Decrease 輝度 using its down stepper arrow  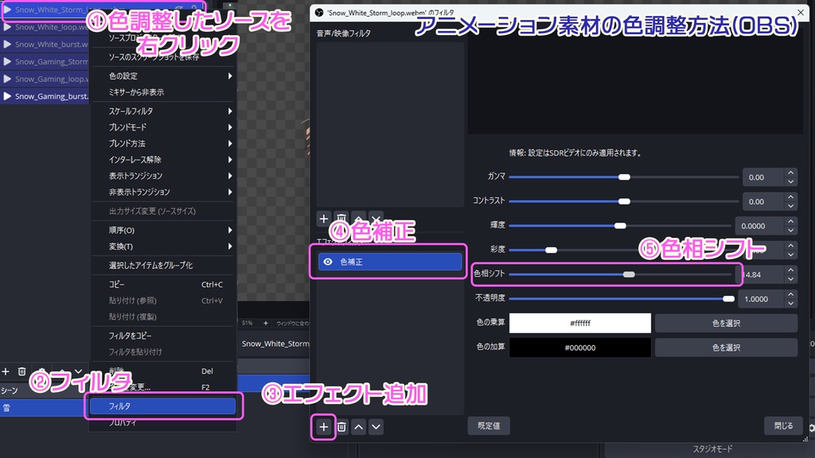[x=790, y=231]
